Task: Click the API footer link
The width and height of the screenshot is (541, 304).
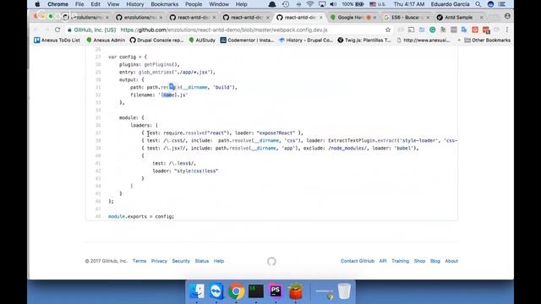Action: tap(383, 261)
